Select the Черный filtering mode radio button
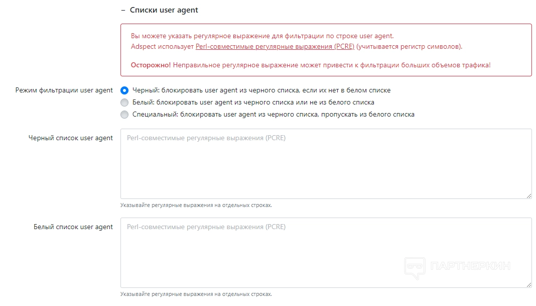 tap(124, 90)
